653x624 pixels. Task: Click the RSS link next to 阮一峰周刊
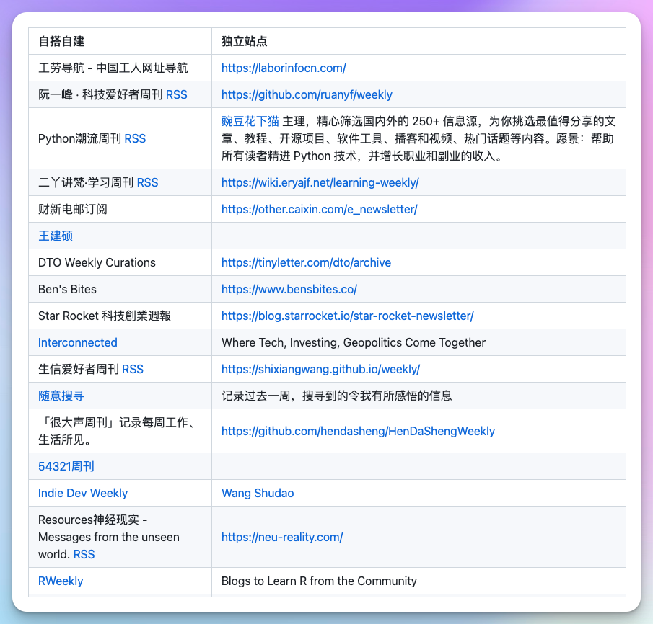(177, 95)
